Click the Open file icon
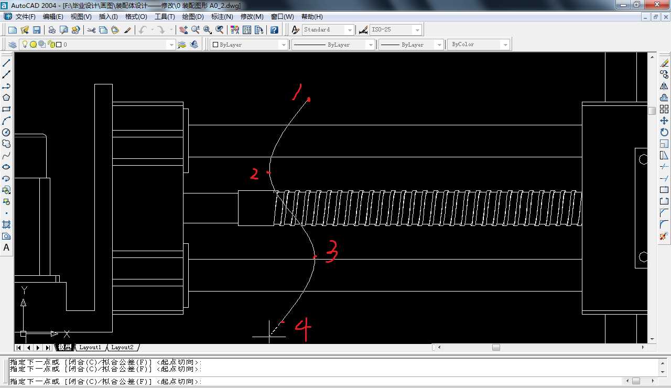Screen dimensions: 671x388 [25, 30]
